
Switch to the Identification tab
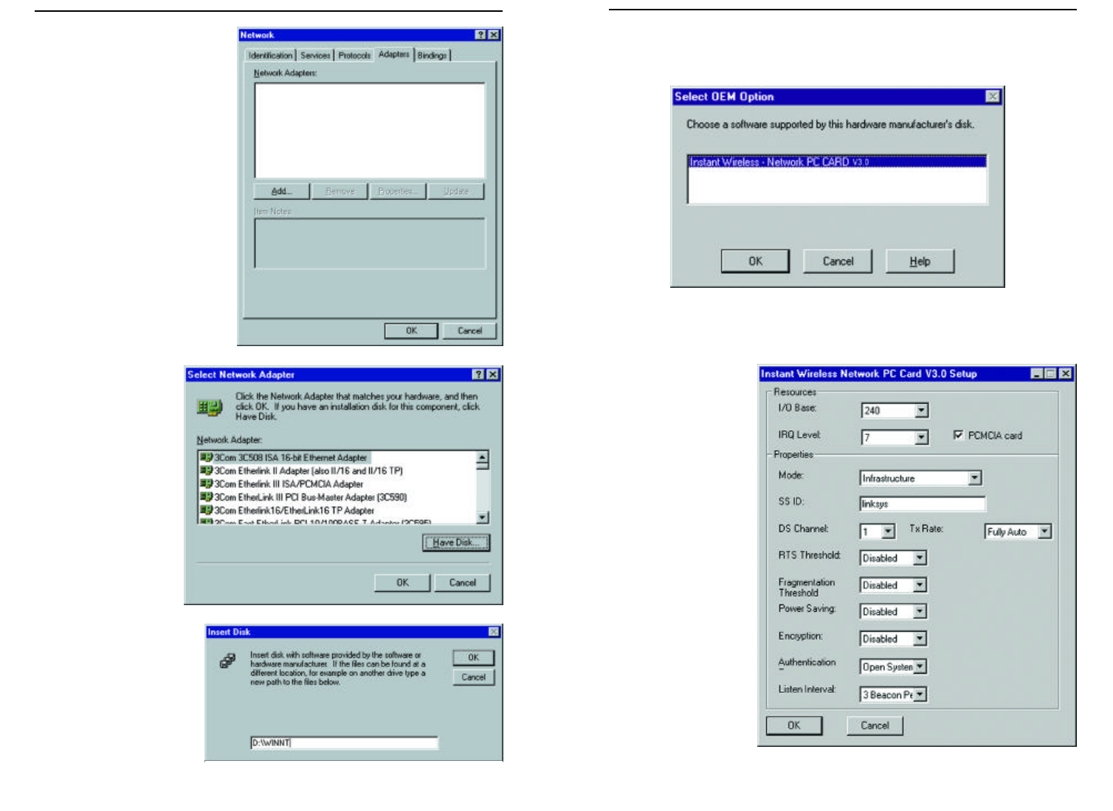(x=270, y=55)
